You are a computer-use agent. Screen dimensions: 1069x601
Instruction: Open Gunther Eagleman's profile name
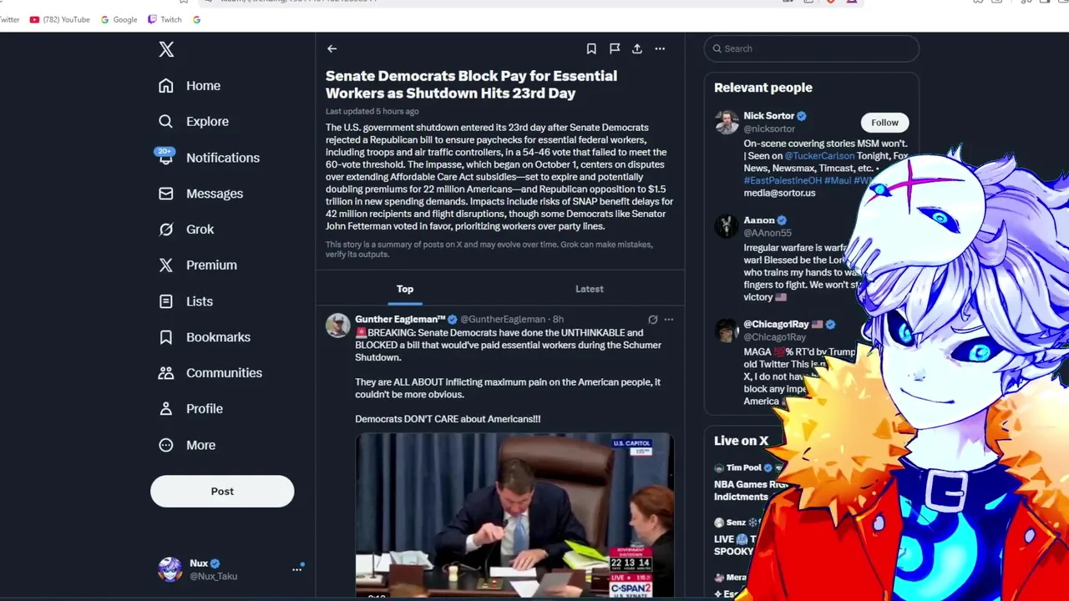[x=400, y=319]
